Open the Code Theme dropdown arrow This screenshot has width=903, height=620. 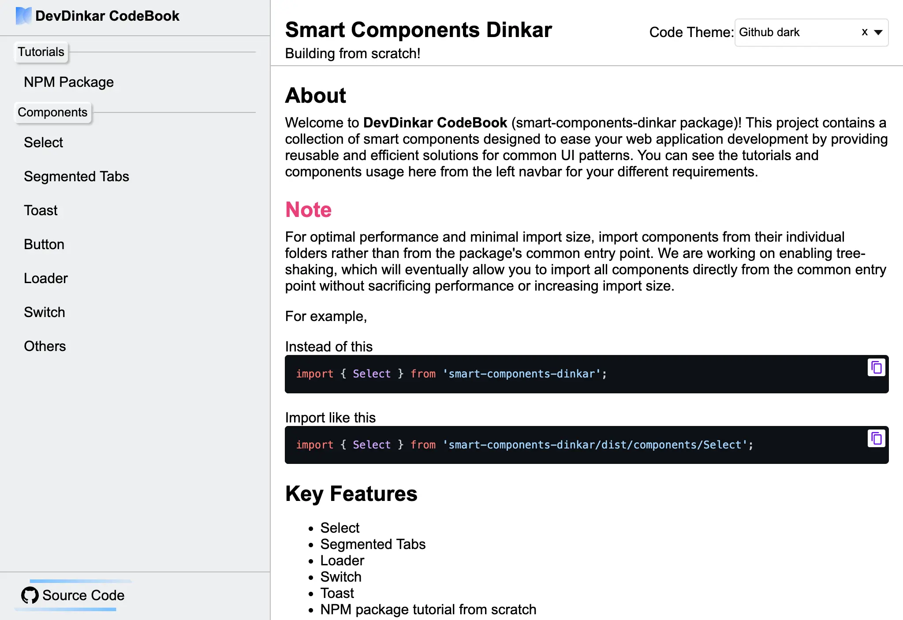click(x=879, y=33)
